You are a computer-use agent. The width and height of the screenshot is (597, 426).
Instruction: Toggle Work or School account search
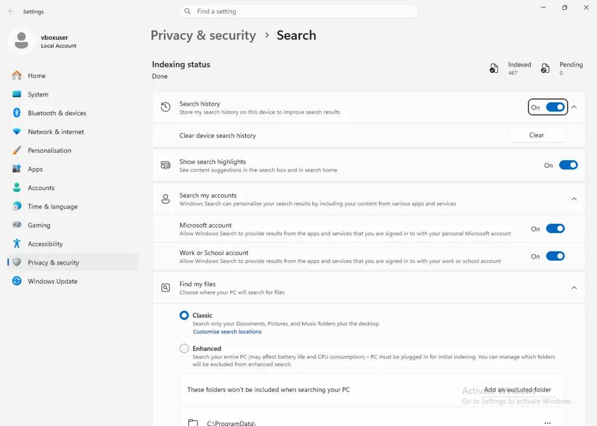(x=555, y=256)
